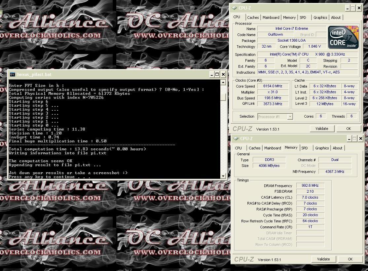Click the NB Frequency value 4367.3 MHz
This screenshot has width=368, height=271.
(335, 172)
